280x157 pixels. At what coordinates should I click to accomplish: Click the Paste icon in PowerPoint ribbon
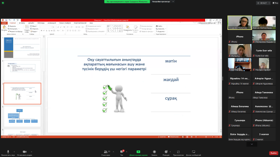tap(4, 28)
